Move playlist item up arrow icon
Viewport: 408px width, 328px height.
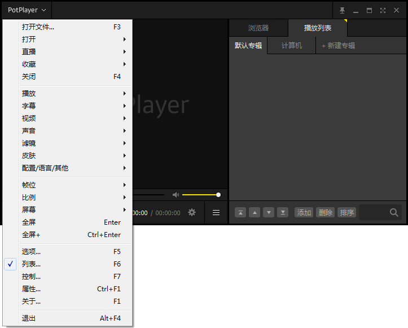pos(255,213)
